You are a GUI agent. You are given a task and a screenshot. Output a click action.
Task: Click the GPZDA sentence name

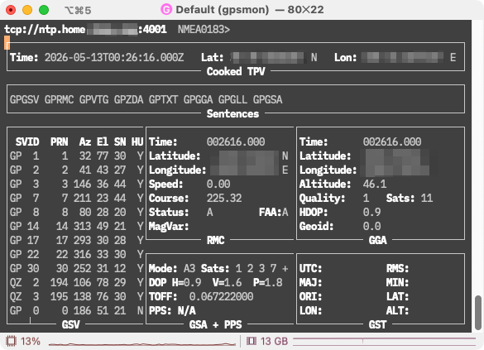(129, 99)
